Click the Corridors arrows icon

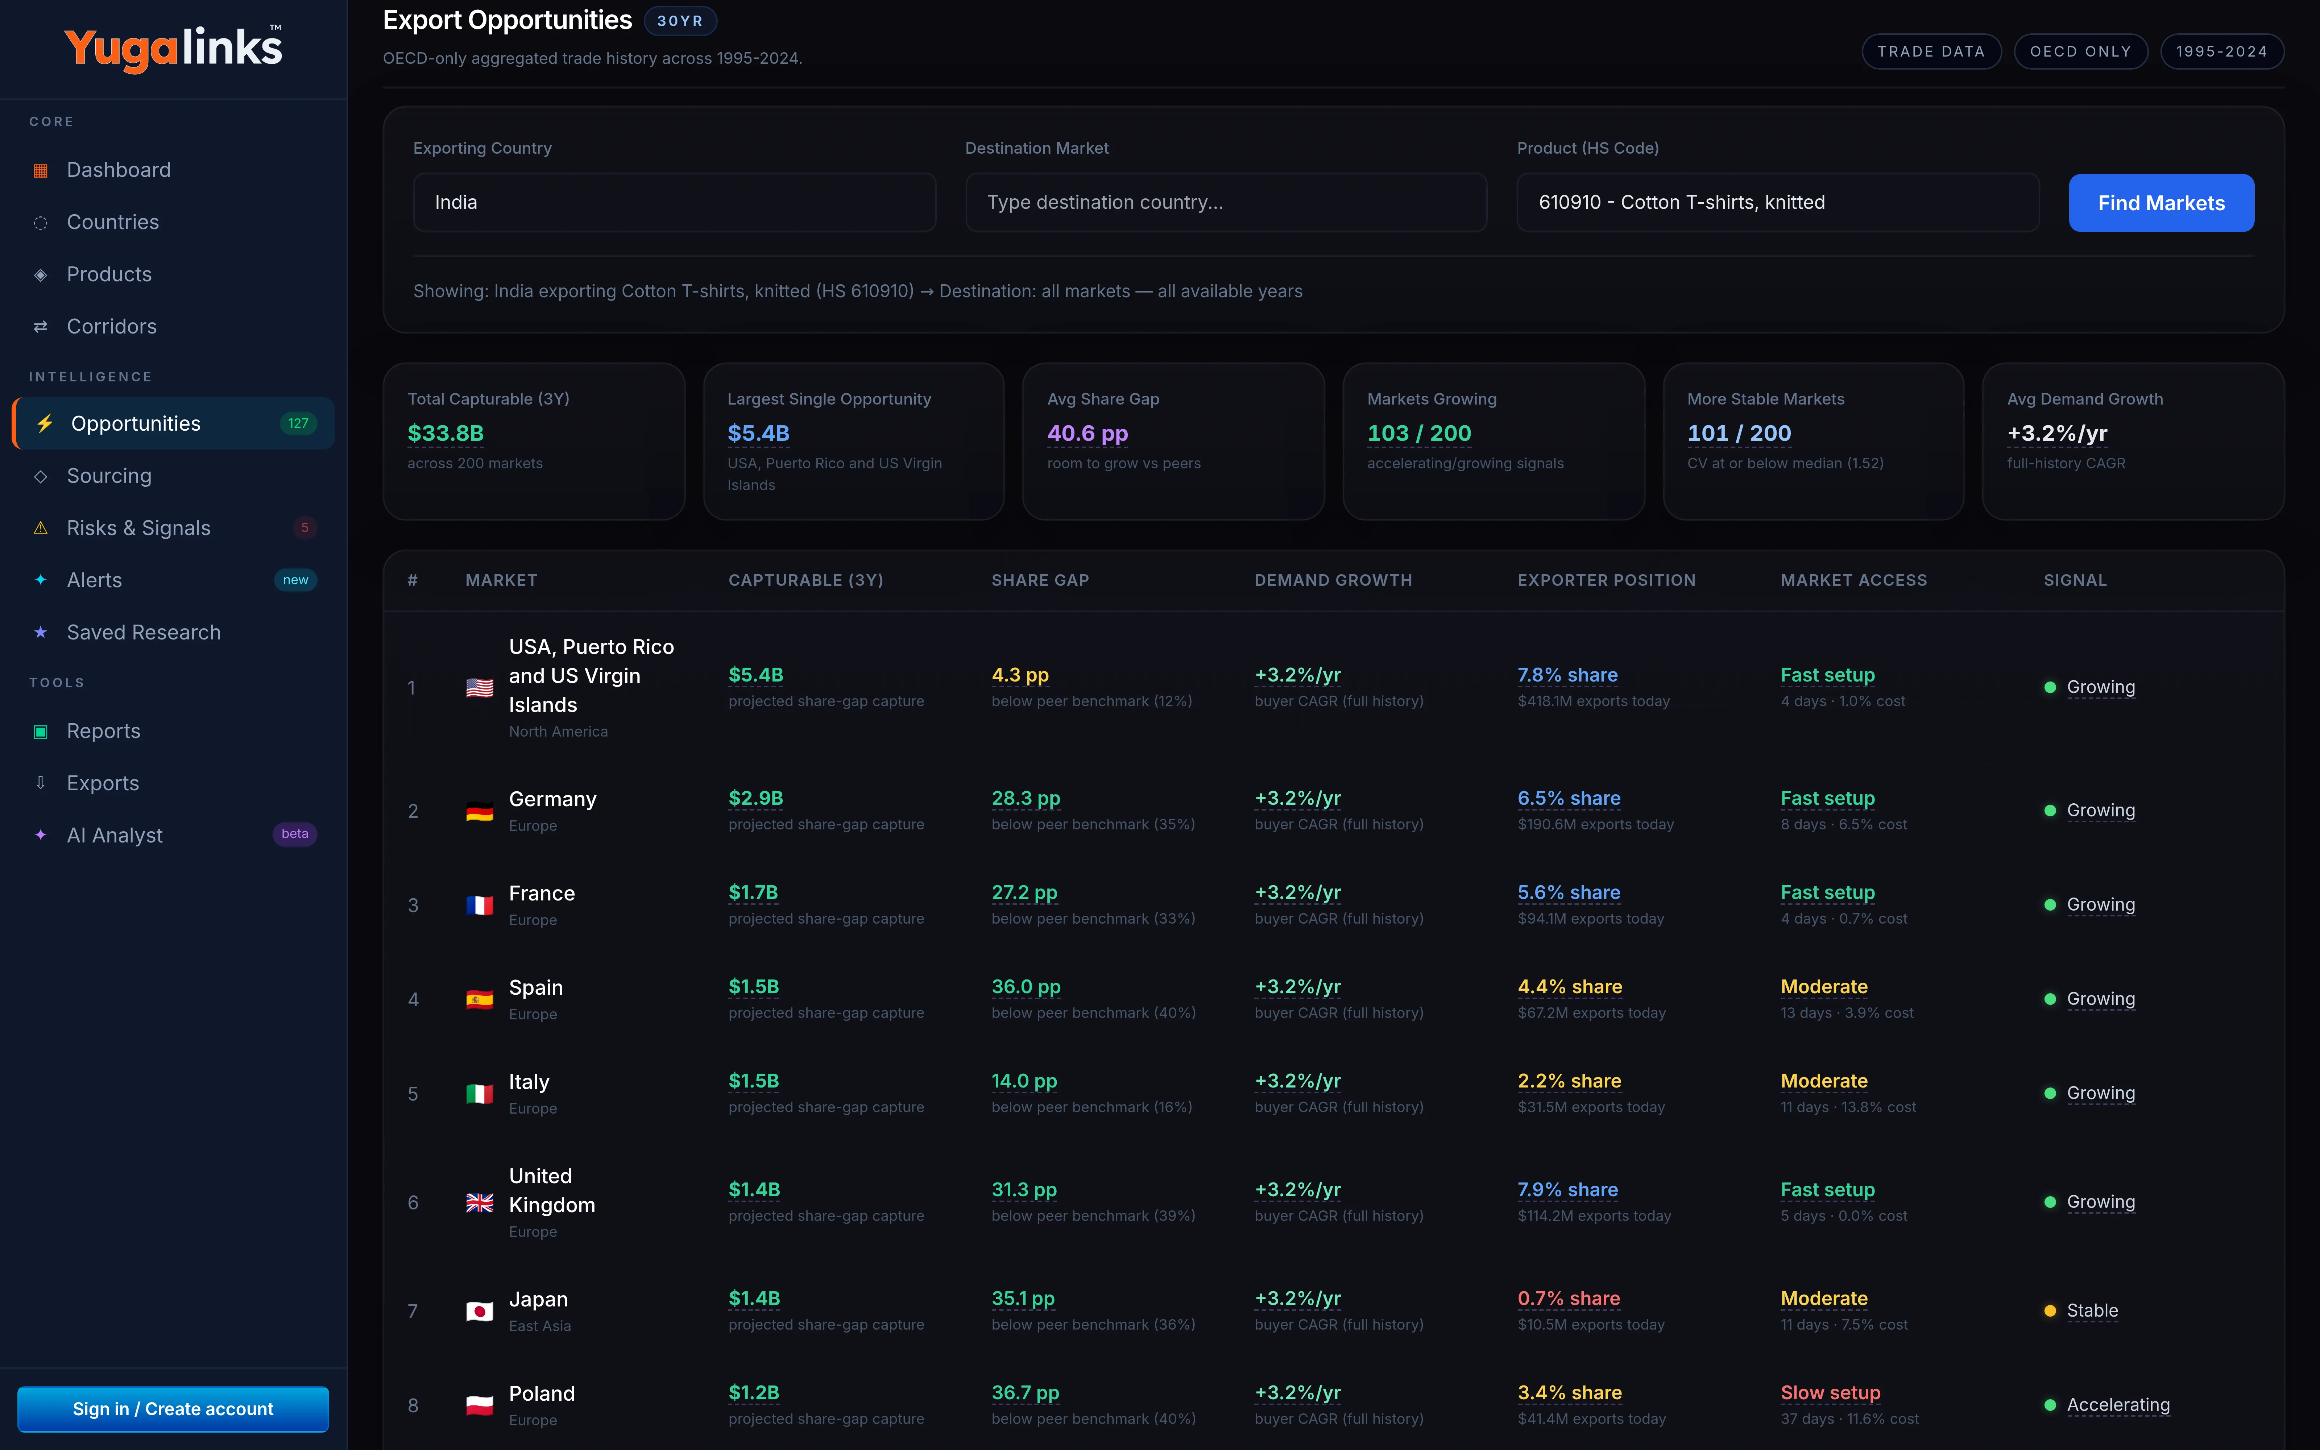(x=40, y=327)
